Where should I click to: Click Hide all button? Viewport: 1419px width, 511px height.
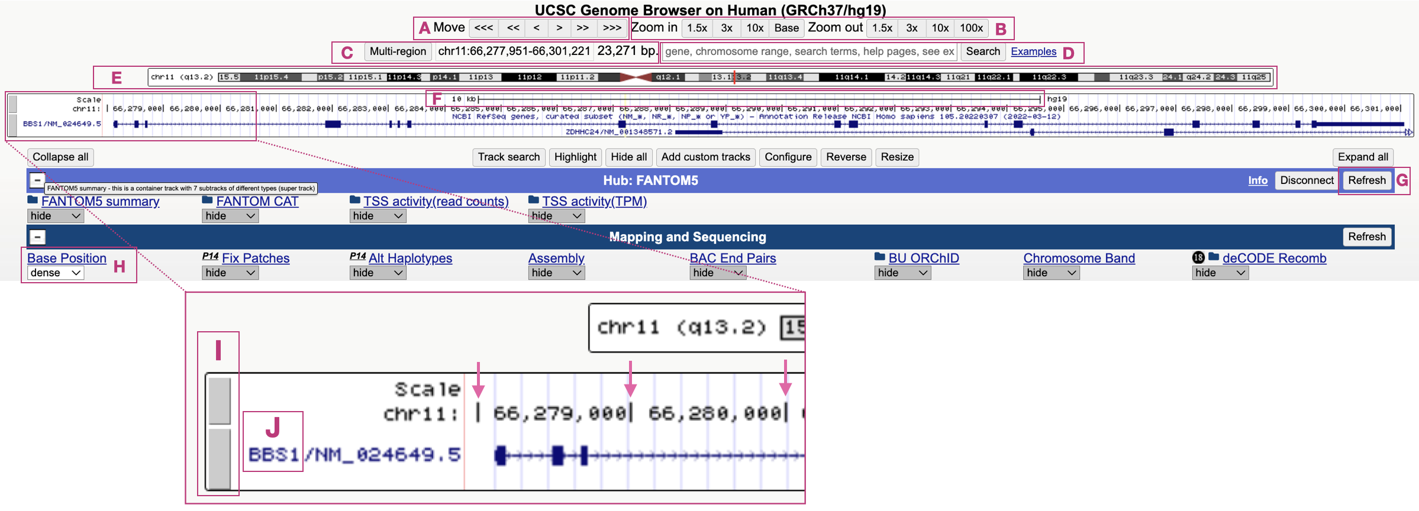tap(628, 157)
